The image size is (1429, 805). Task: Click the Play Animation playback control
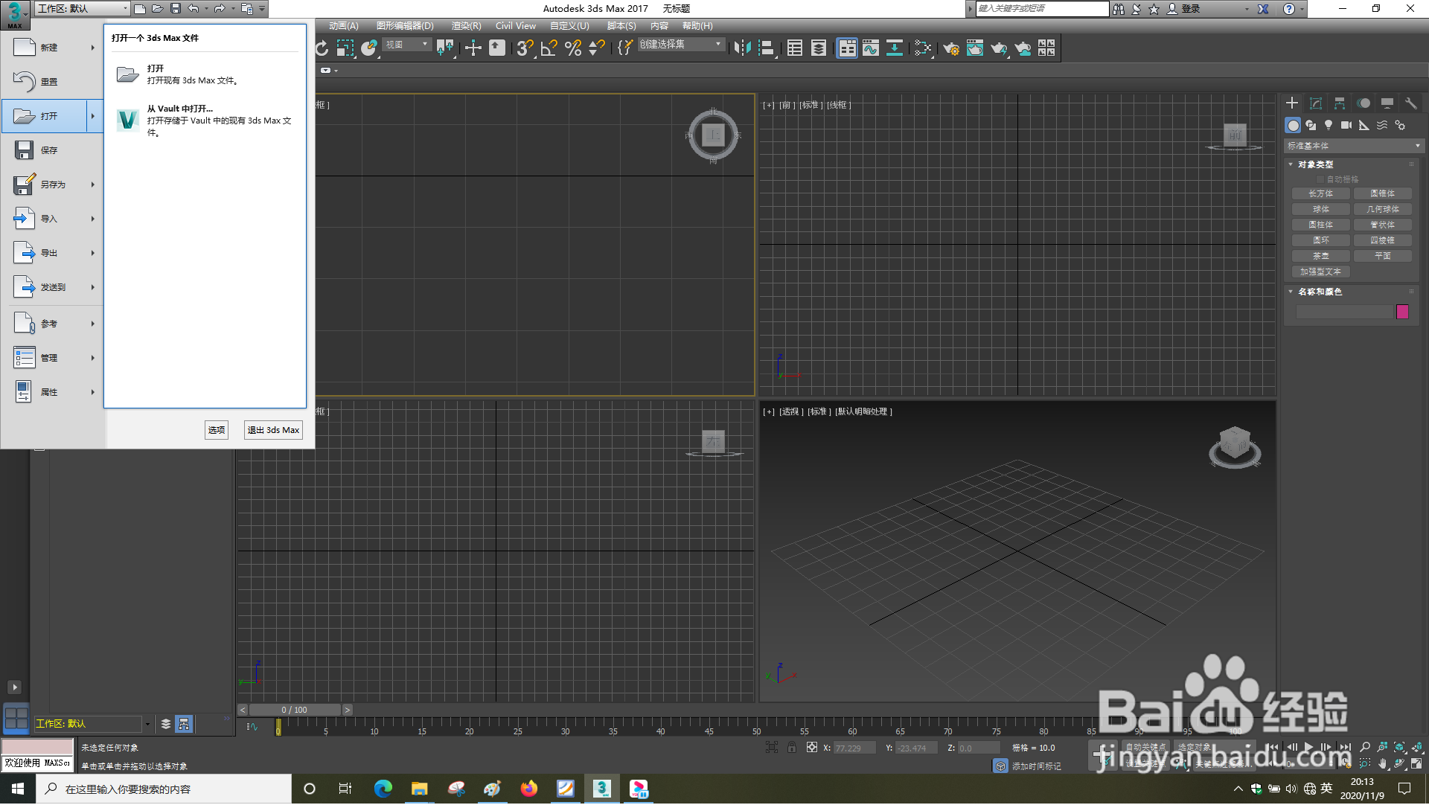click(x=1308, y=747)
